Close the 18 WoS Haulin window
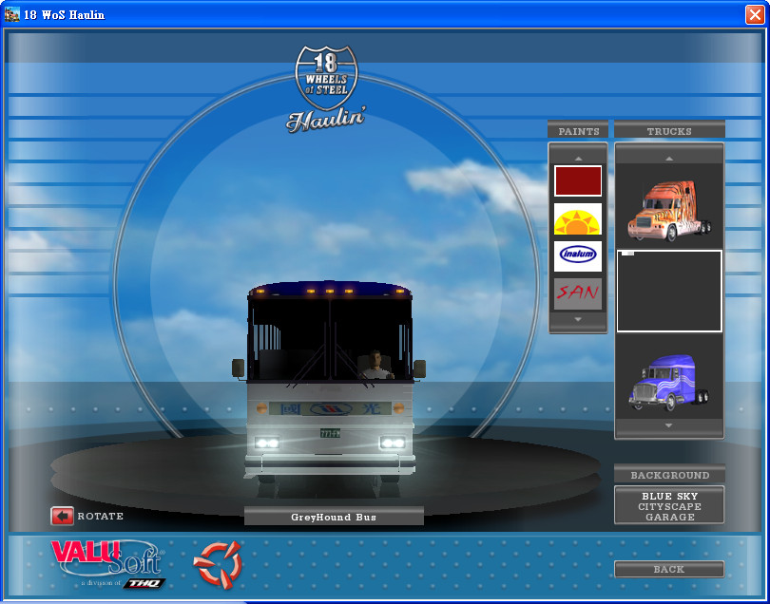The image size is (770, 604). [755, 14]
